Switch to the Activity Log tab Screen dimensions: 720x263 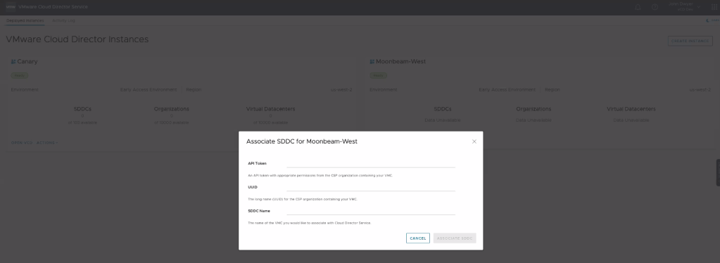[64, 20]
